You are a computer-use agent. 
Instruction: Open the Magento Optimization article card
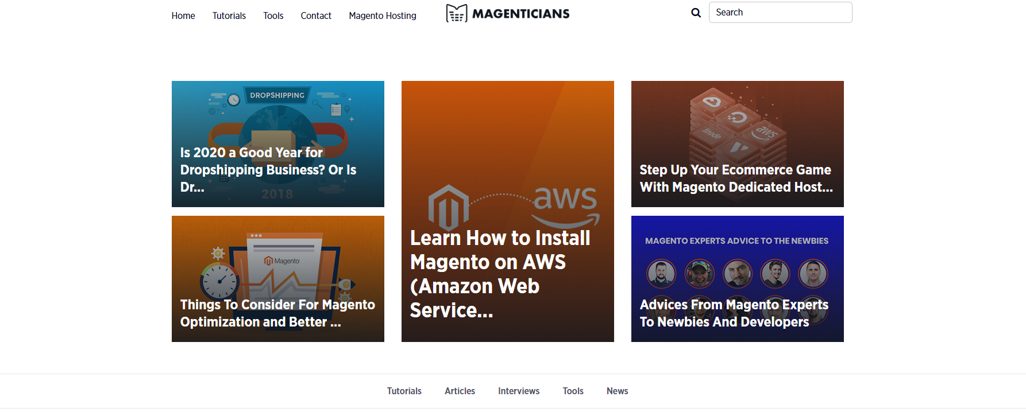[x=278, y=279]
